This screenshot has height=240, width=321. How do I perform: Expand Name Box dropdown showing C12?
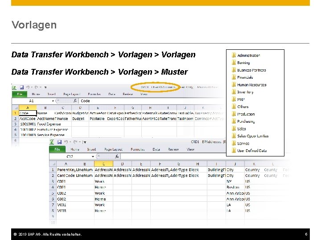pyautogui.click(x=93, y=156)
